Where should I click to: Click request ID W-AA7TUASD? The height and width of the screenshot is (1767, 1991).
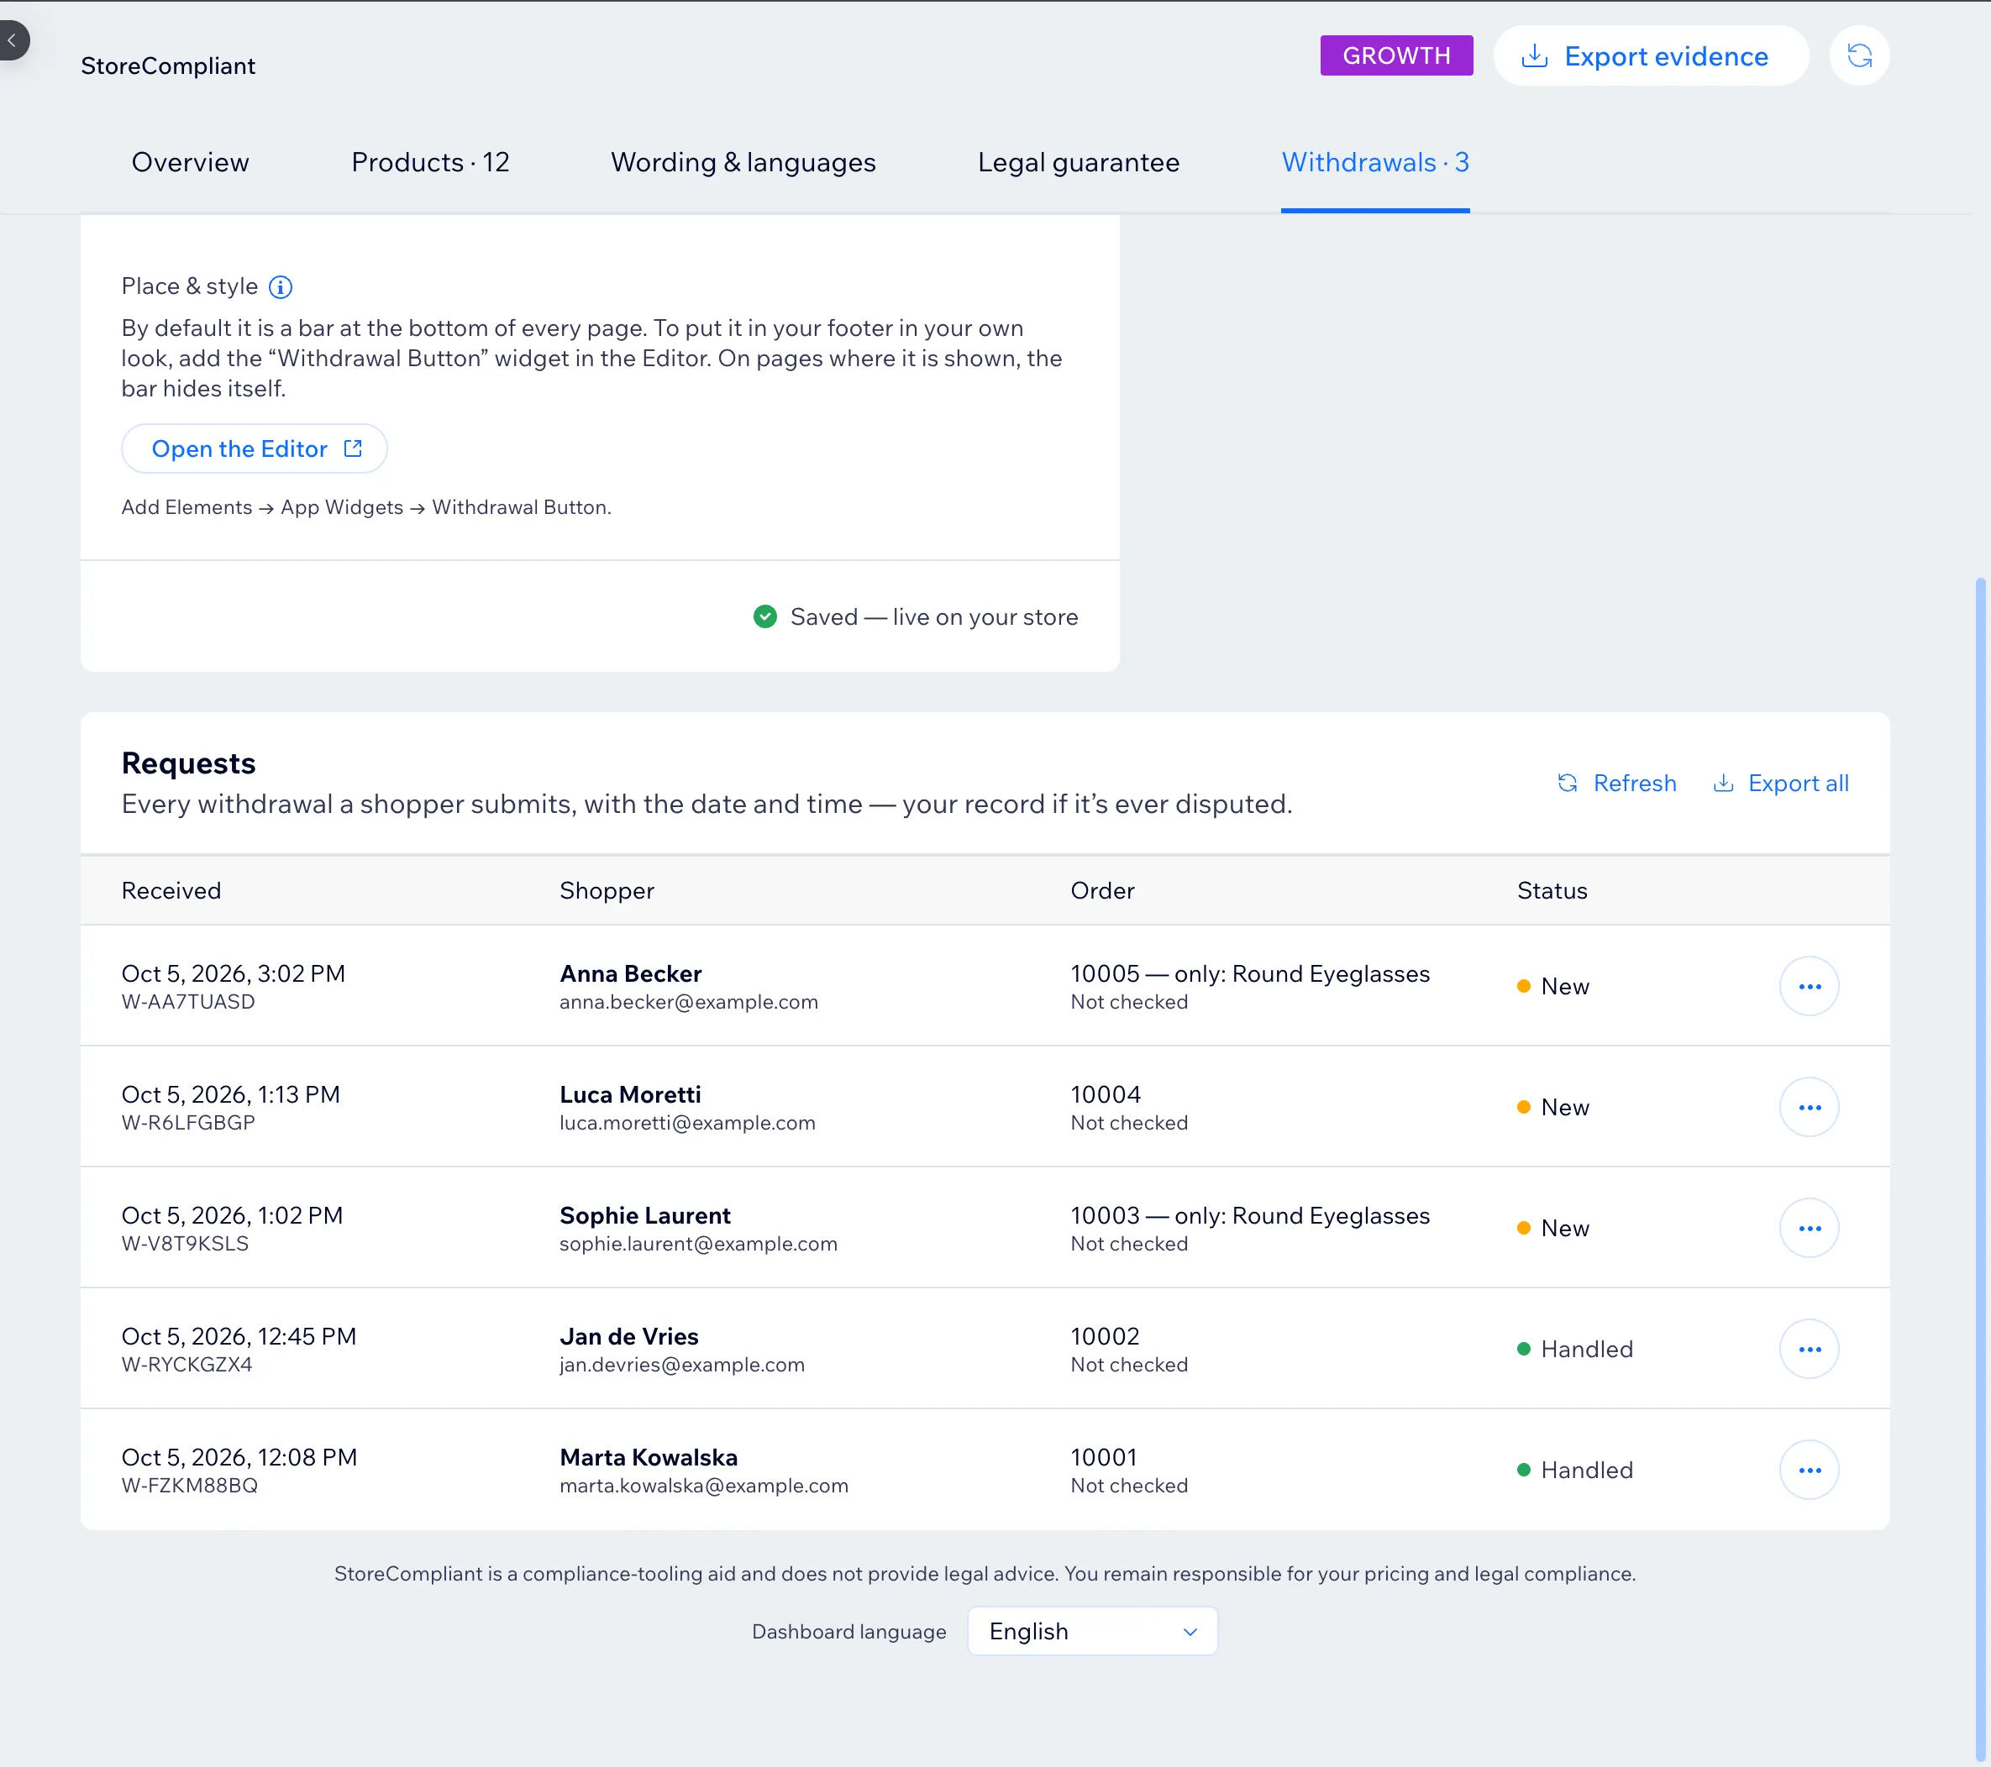point(188,1002)
